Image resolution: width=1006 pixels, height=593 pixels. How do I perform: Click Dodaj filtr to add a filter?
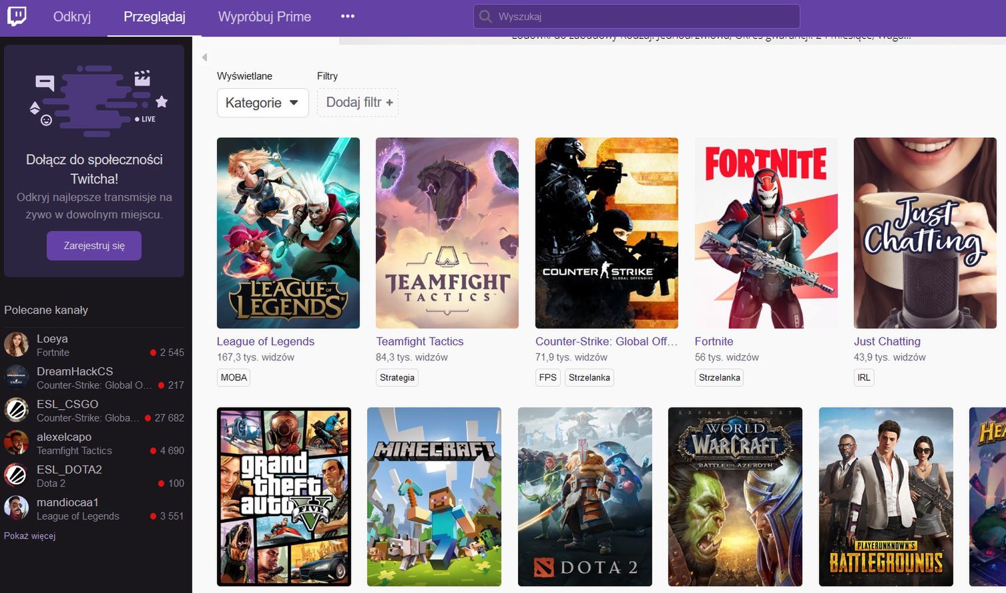pos(358,103)
